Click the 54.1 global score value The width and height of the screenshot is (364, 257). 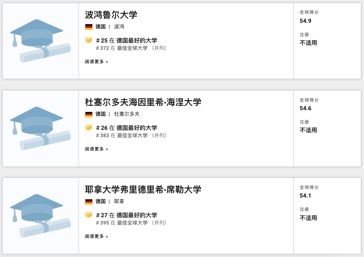click(306, 196)
